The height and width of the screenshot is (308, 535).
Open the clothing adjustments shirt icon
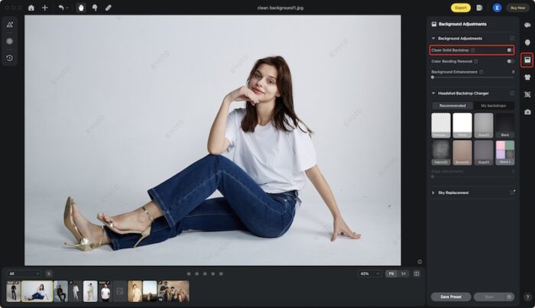click(x=527, y=77)
